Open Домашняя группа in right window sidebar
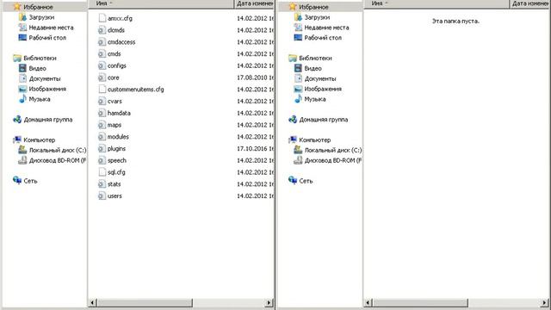 (324, 120)
